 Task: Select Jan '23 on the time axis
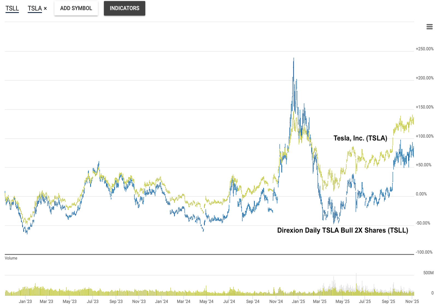25,301
